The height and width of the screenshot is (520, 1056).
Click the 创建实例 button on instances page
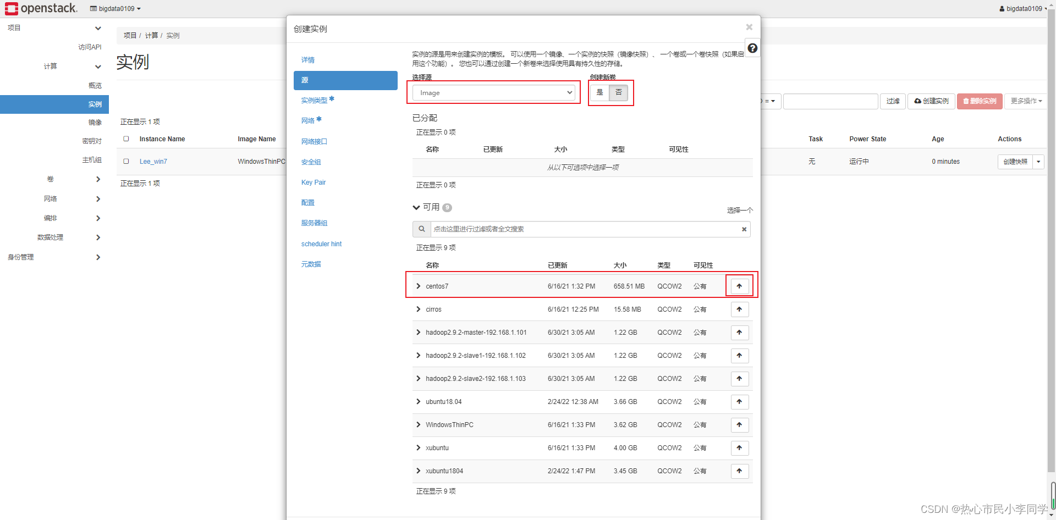coord(931,101)
